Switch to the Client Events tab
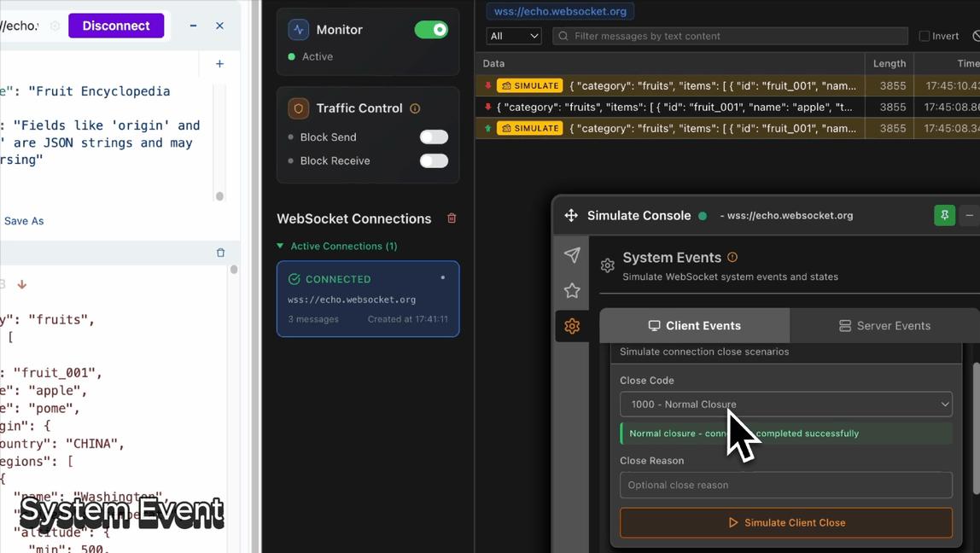Image resolution: width=980 pixels, height=553 pixels. 694,325
